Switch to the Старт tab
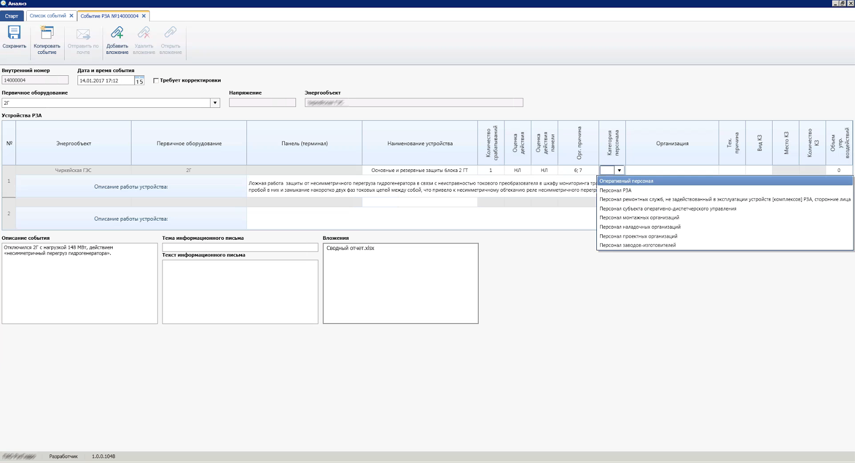This screenshot has height=463, width=855. 12,16
